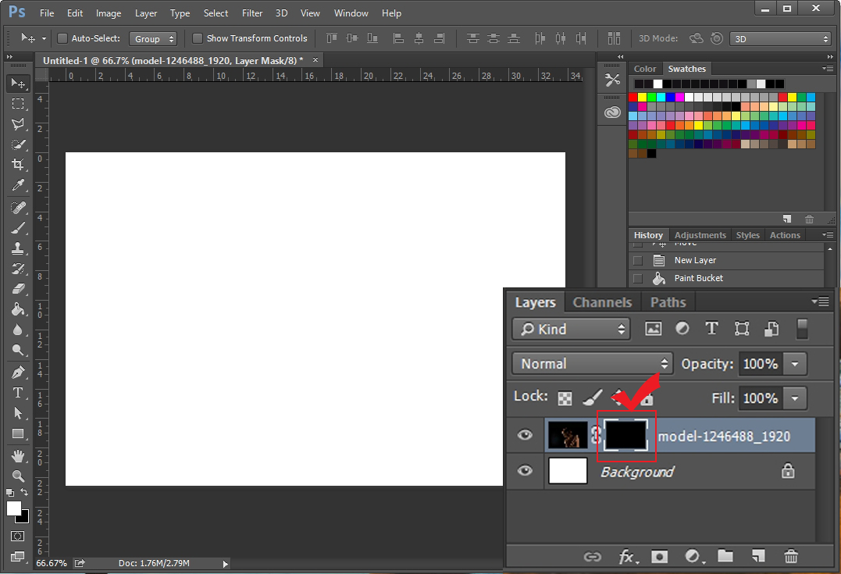Select the Zoom tool

pyautogui.click(x=18, y=476)
